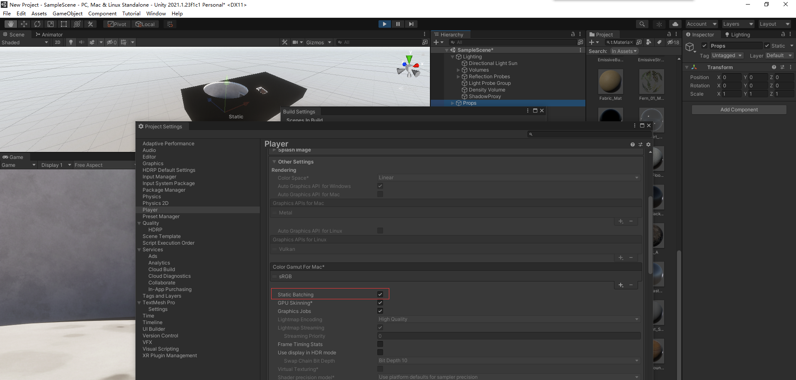
Task: Enable Use display in HDR mode
Action: 380,352
